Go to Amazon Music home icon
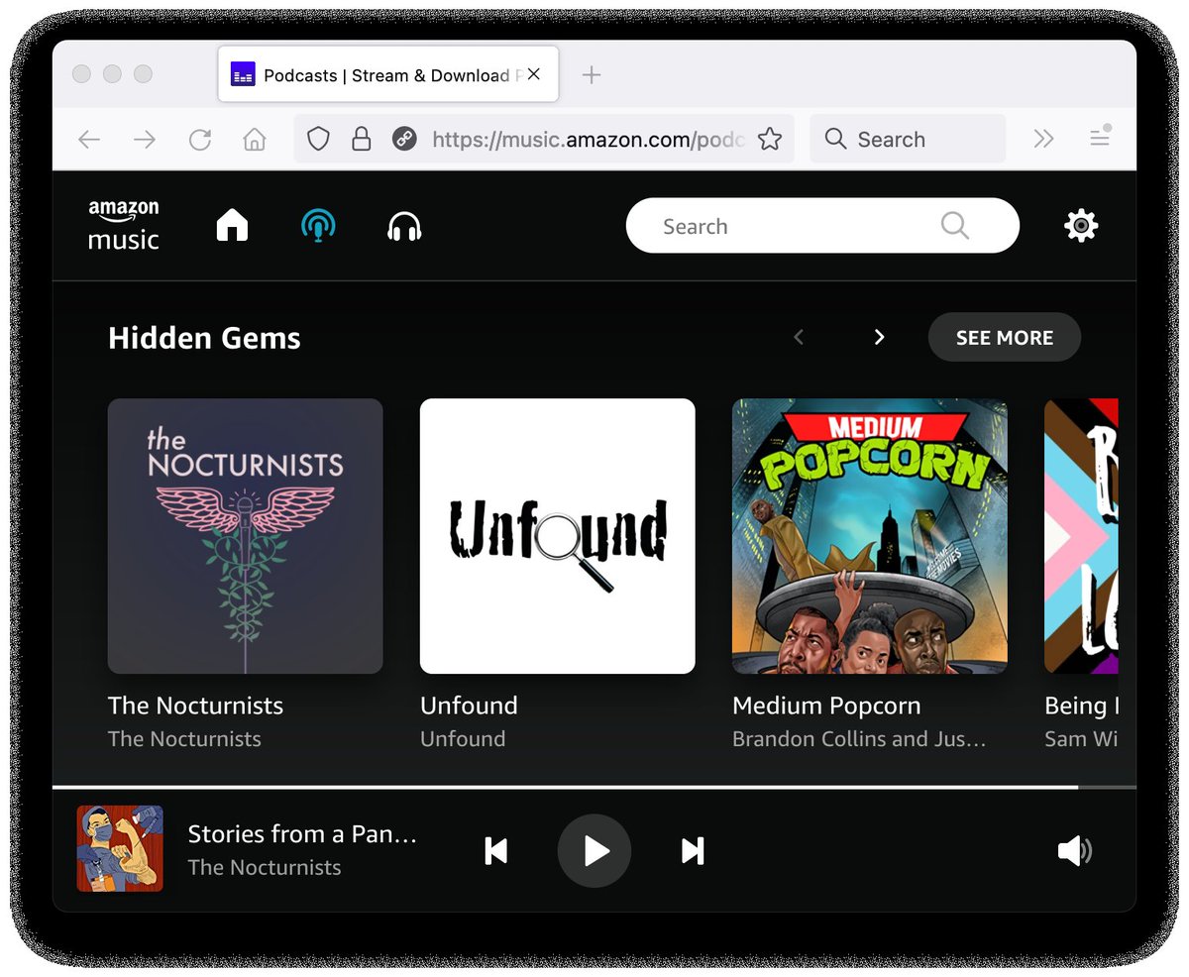 click(232, 226)
